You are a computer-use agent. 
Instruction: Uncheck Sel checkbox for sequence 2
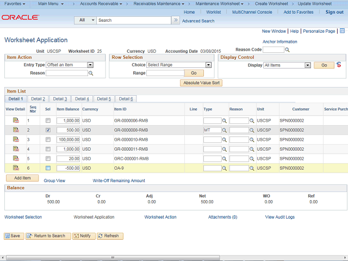[x=48, y=130]
